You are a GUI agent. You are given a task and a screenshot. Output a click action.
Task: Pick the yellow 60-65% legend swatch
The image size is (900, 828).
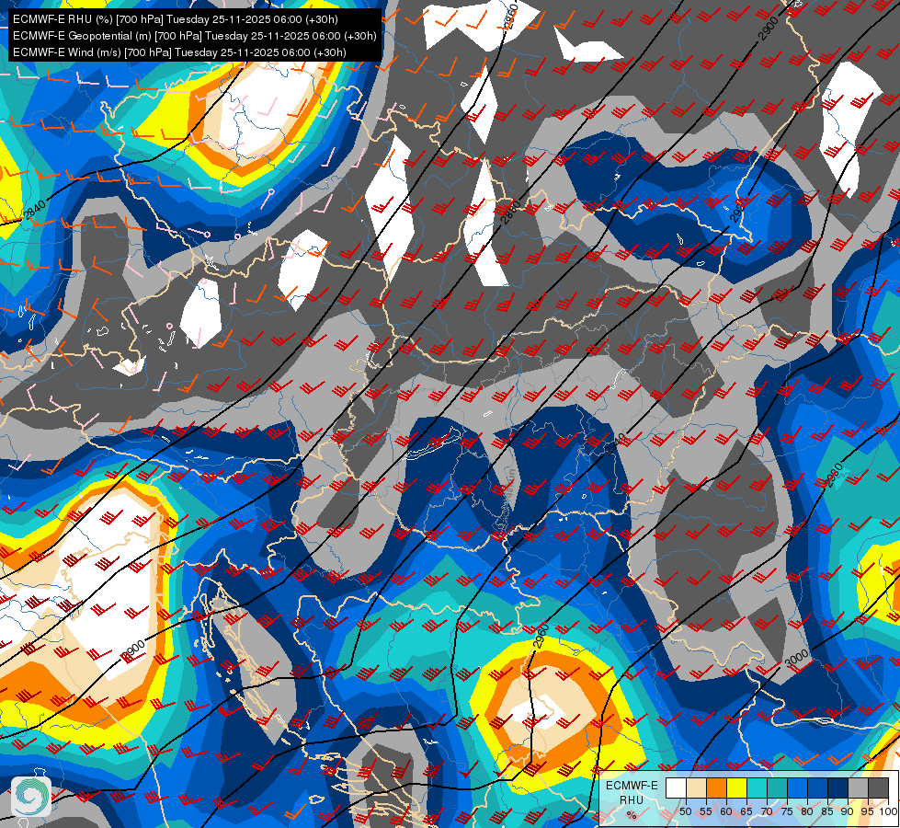[x=737, y=788]
